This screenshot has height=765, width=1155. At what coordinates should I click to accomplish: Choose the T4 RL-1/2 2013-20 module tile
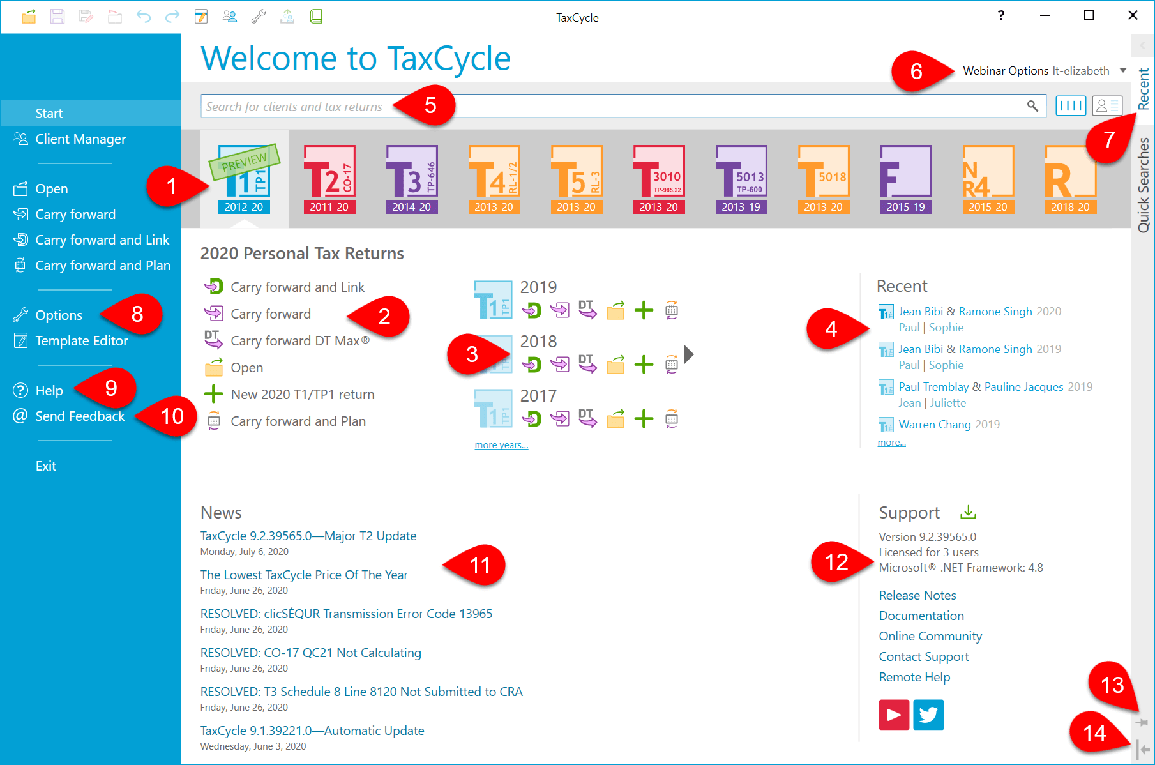click(x=494, y=179)
